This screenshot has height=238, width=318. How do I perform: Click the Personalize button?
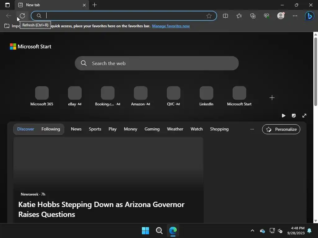click(x=281, y=129)
